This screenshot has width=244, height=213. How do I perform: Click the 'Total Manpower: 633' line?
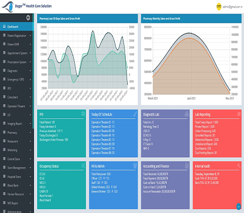[101, 174]
